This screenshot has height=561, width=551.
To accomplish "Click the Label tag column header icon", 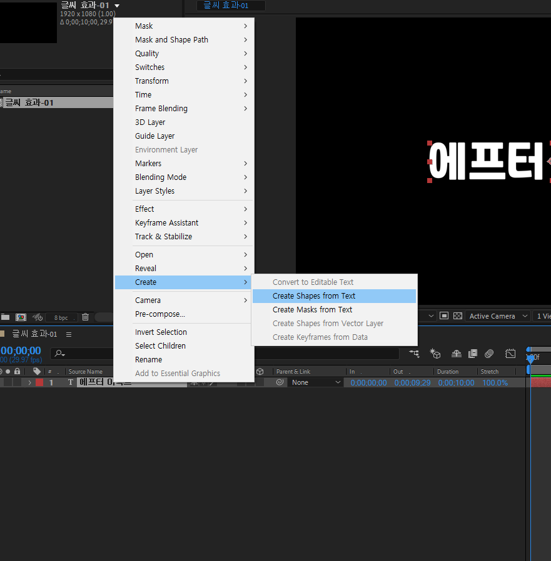I will tap(36, 371).
